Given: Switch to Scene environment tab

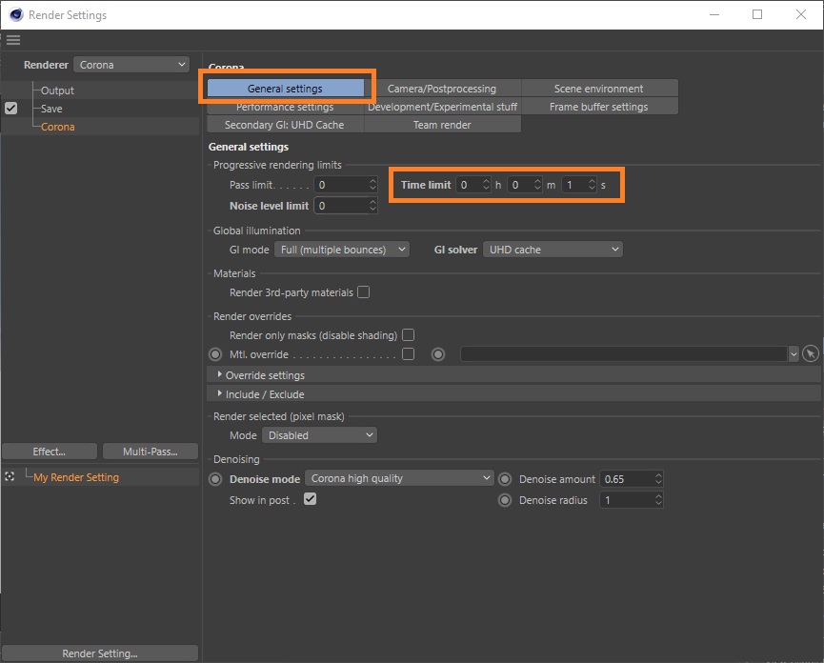Looking at the screenshot, I should point(598,89).
